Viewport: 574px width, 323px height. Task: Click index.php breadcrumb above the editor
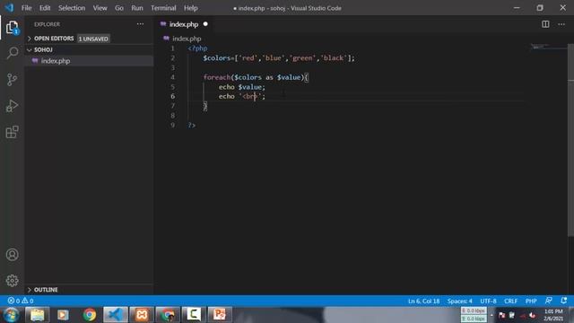click(x=187, y=39)
